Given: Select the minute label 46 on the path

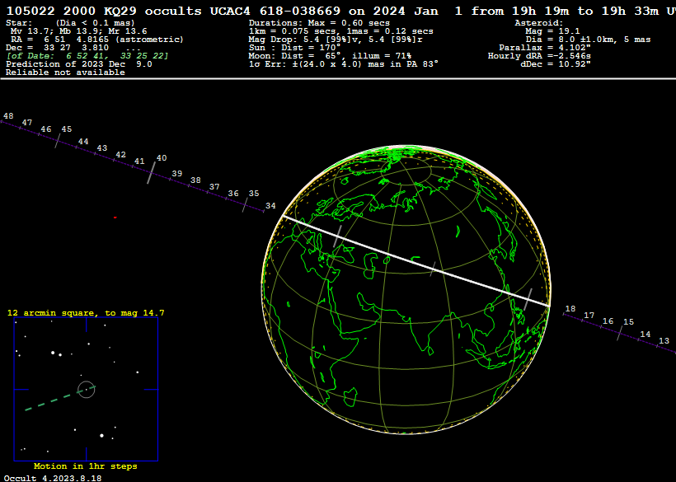Looking at the screenshot, I should coord(45,129).
